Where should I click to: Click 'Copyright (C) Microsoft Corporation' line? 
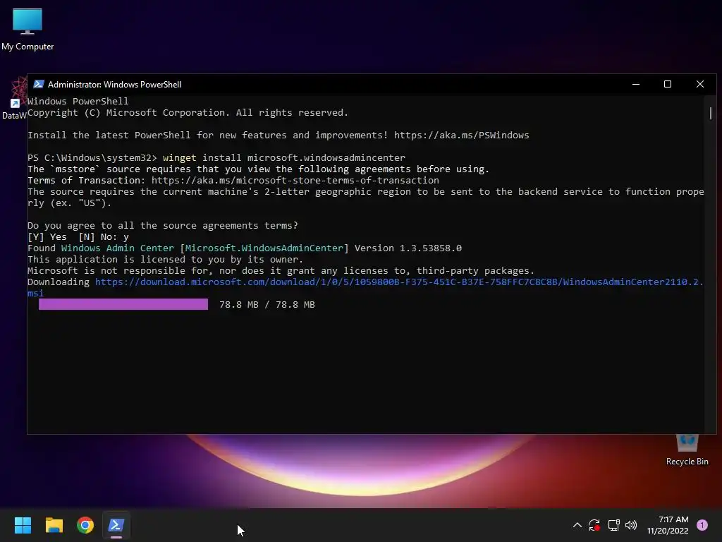188,112
